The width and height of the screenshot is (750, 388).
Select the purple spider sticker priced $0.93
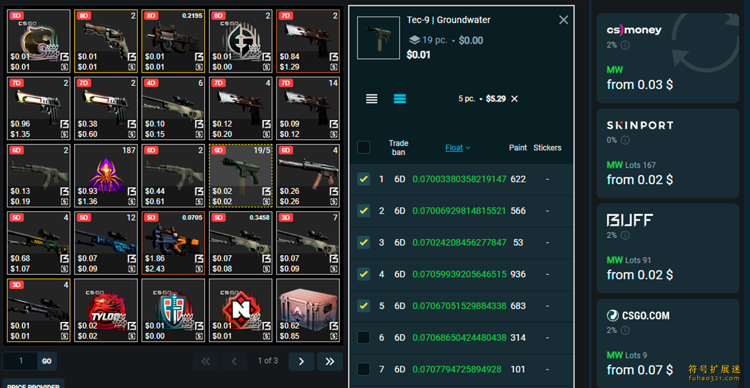click(105, 176)
